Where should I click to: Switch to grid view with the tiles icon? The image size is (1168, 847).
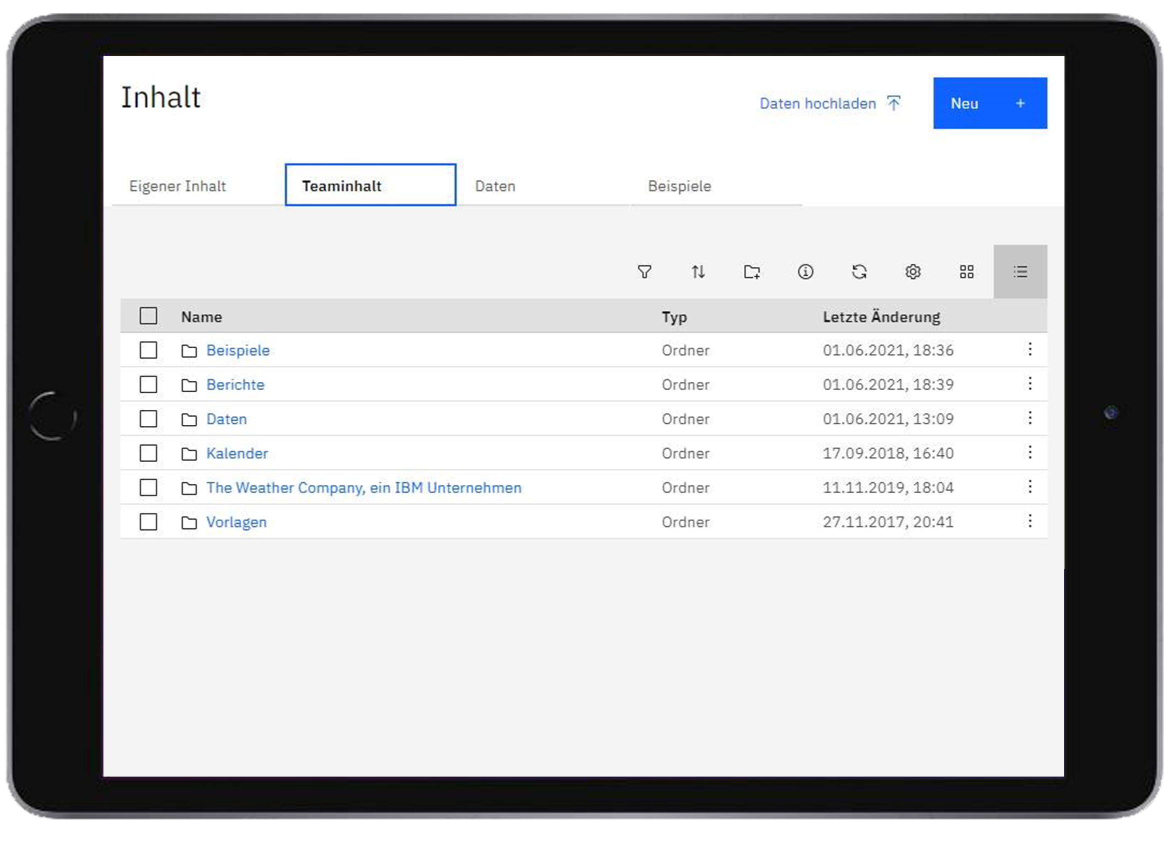966,272
